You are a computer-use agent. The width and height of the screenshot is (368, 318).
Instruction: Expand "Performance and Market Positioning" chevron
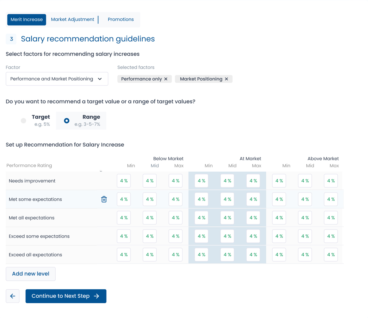(100, 79)
